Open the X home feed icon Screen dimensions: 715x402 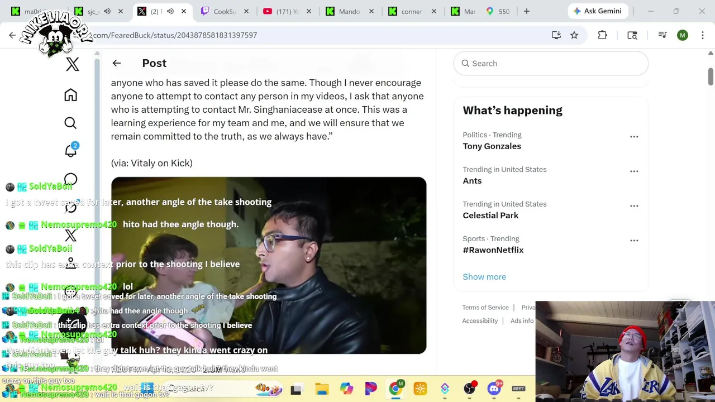point(70,95)
